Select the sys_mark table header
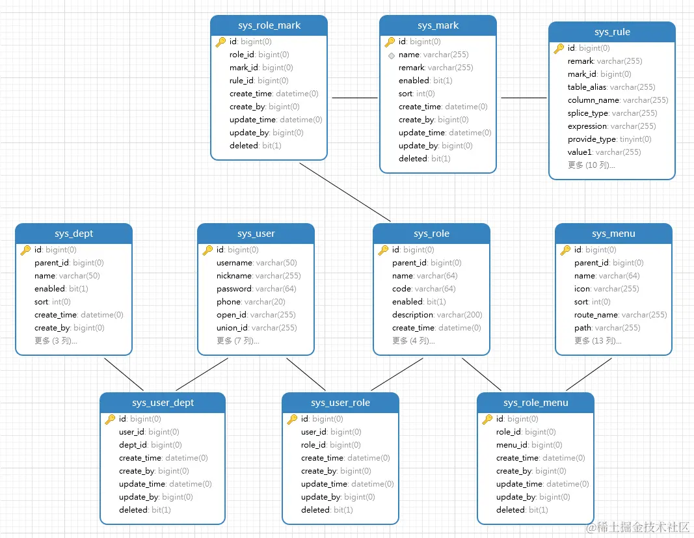This screenshot has height=538, width=694. point(438,25)
